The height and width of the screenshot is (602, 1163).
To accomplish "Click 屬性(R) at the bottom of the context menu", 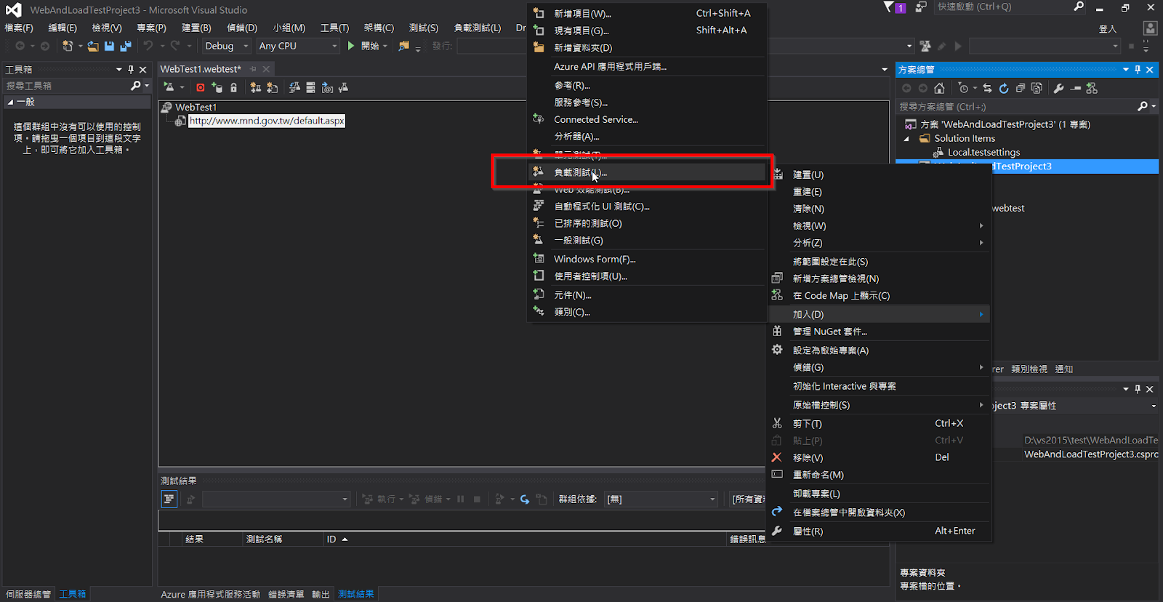I will tap(880, 531).
